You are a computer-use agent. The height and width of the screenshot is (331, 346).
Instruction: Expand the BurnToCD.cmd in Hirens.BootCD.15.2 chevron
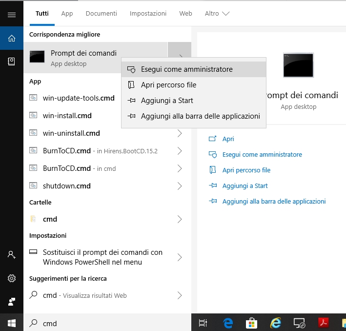tap(180, 151)
